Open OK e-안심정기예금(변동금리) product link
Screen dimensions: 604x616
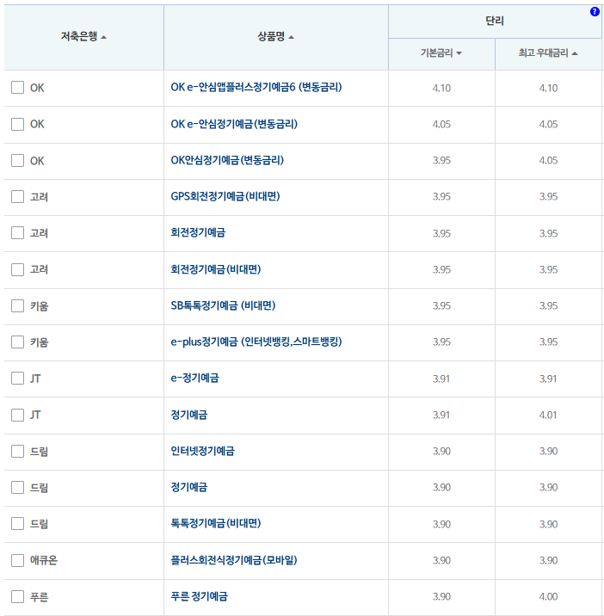pyautogui.click(x=234, y=124)
